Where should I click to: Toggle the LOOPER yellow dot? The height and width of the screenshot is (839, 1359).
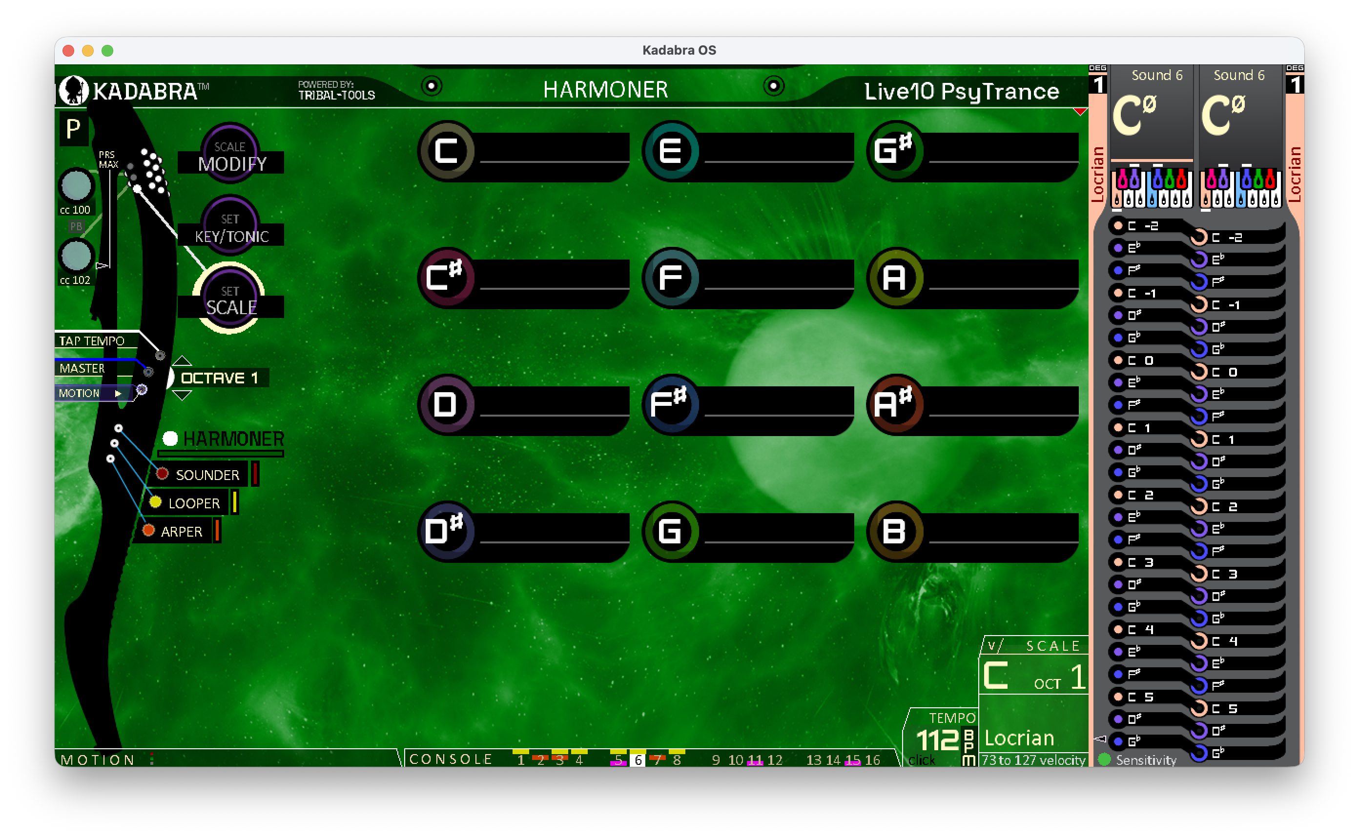155,502
